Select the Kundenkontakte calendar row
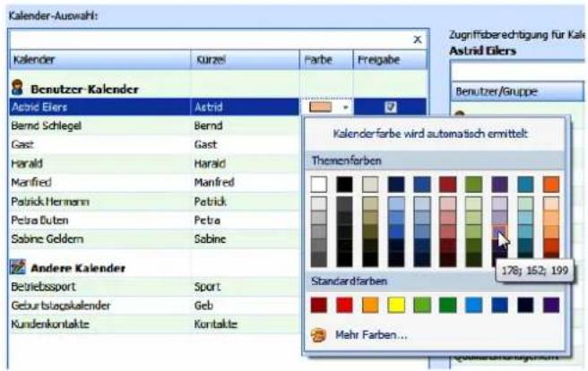The width and height of the screenshot is (588, 371). coord(154,324)
